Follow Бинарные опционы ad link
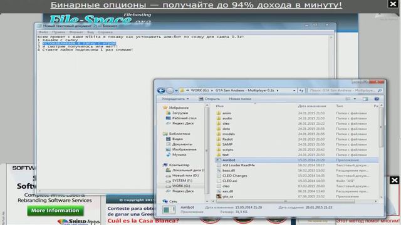The width and height of the screenshot is (401, 225). click(x=196, y=5)
